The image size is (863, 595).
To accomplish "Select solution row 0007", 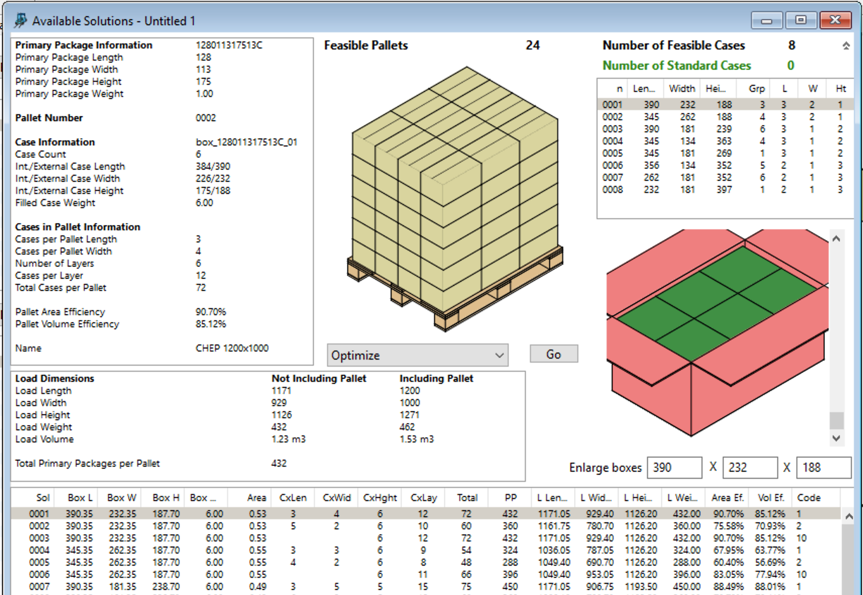I will pyautogui.click(x=425, y=586).
